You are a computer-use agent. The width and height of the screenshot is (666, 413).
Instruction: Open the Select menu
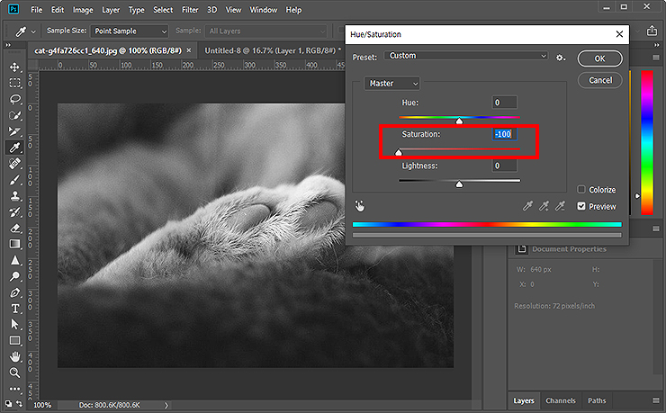click(163, 10)
